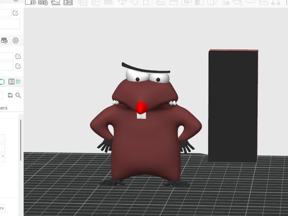Edit the first filament preset
This screenshot has height=216, width=288.
pyautogui.click(x=18, y=56)
